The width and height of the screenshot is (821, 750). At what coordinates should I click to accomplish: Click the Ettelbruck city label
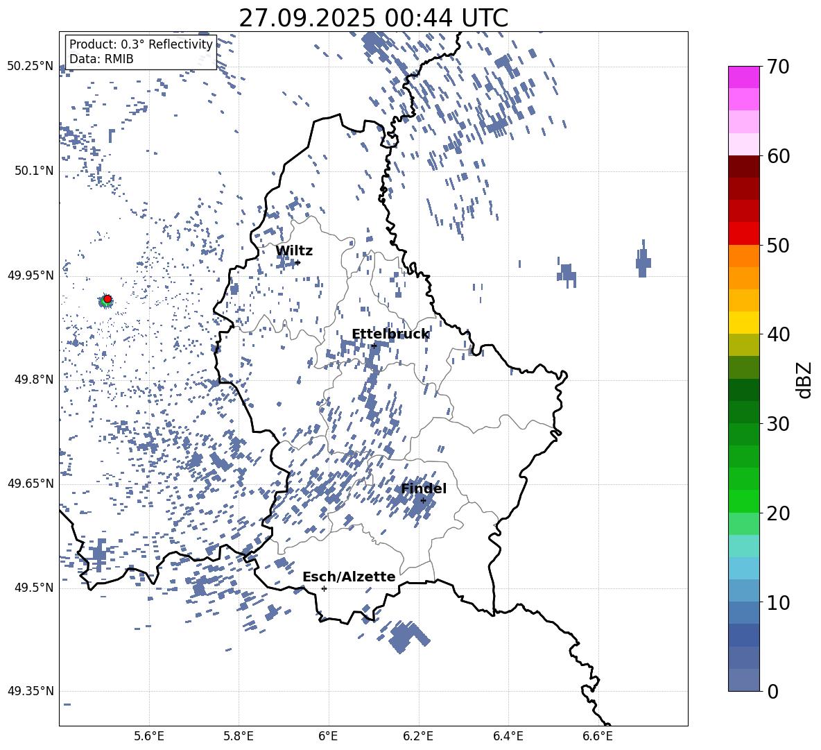click(390, 334)
